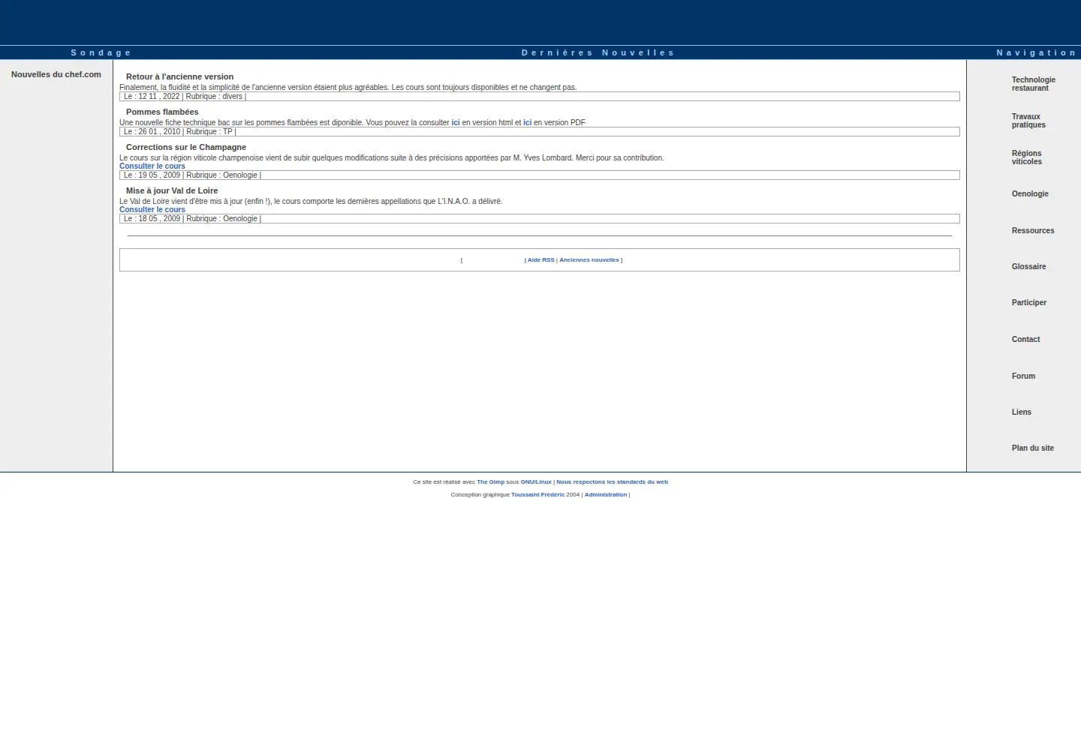Select Oenologie in the navigation menu
The image size is (1081, 750).
click(1030, 194)
